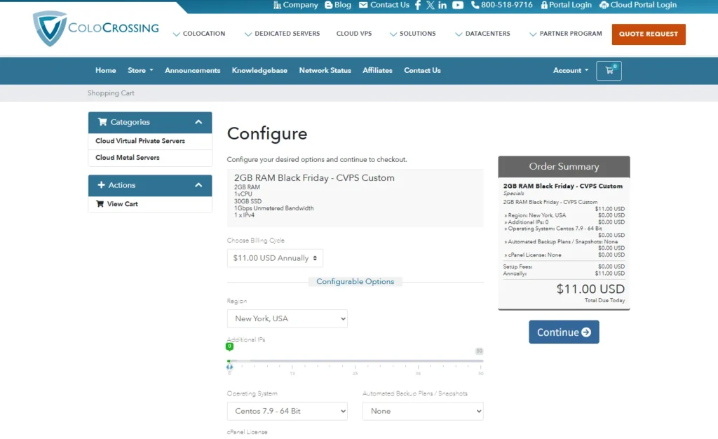Expand the Operating System dropdown
This screenshot has height=439, width=718.
[x=287, y=411]
